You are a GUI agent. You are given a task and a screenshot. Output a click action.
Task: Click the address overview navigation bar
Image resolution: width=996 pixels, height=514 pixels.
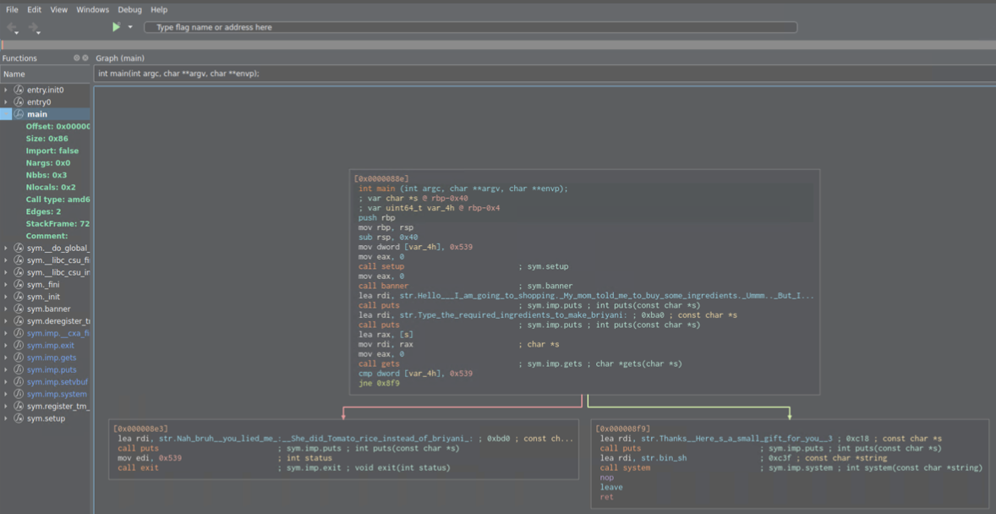(x=498, y=45)
